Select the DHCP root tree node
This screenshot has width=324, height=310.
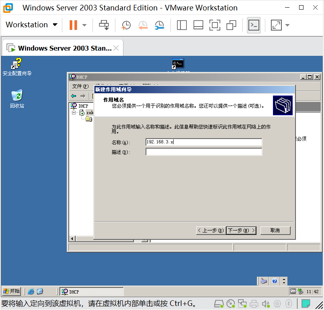pyautogui.click(x=79, y=106)
